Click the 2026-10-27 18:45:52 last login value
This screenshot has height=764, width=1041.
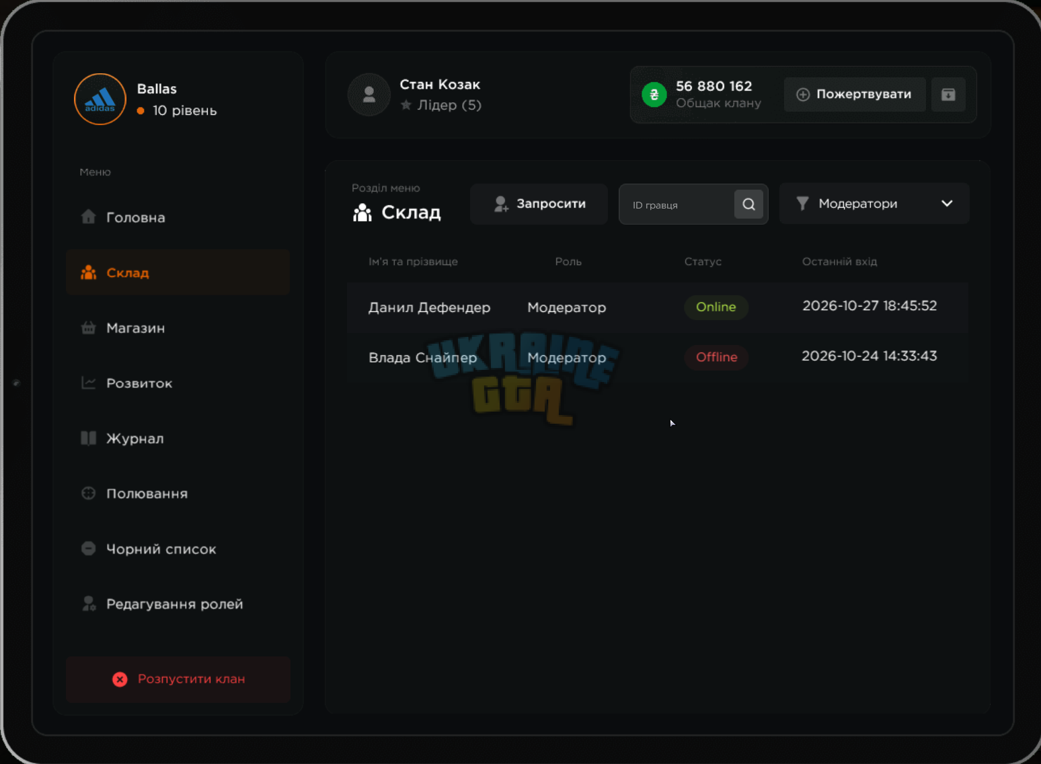click(870, 306)
